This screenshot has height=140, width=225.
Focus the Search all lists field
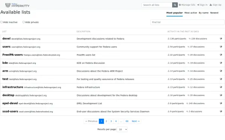157,5
